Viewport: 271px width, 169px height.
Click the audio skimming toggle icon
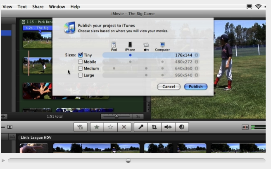click(x=245, y=127)
